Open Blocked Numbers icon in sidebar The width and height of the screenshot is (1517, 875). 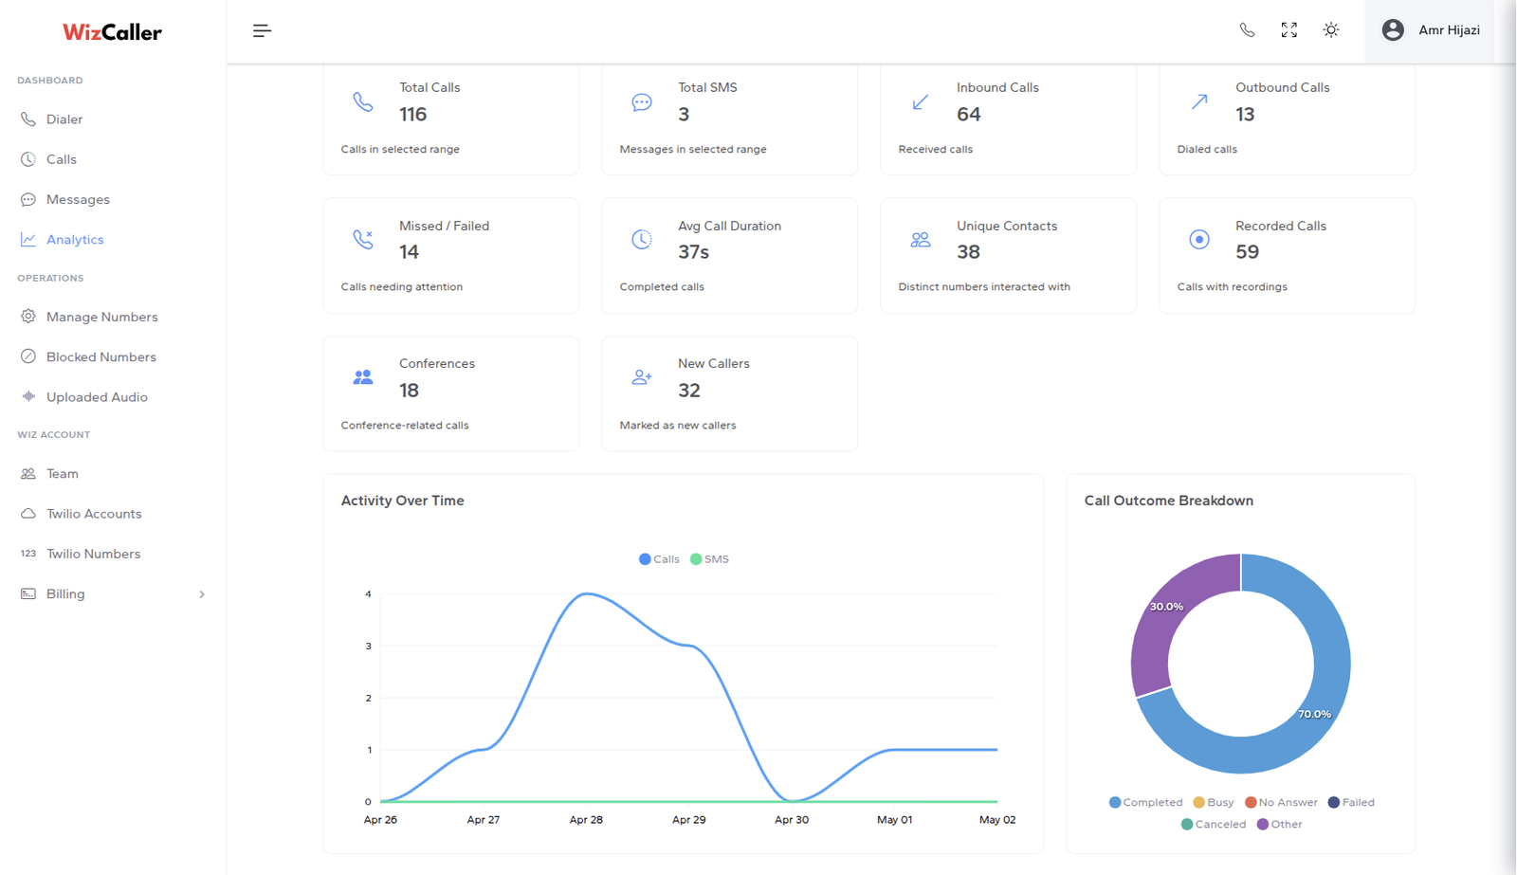[x=28, y=356]
